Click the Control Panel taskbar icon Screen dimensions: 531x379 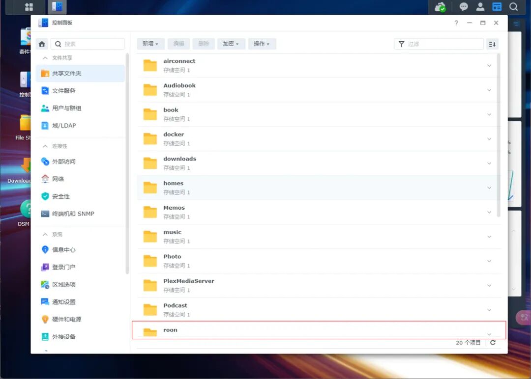tap(57, 7)
